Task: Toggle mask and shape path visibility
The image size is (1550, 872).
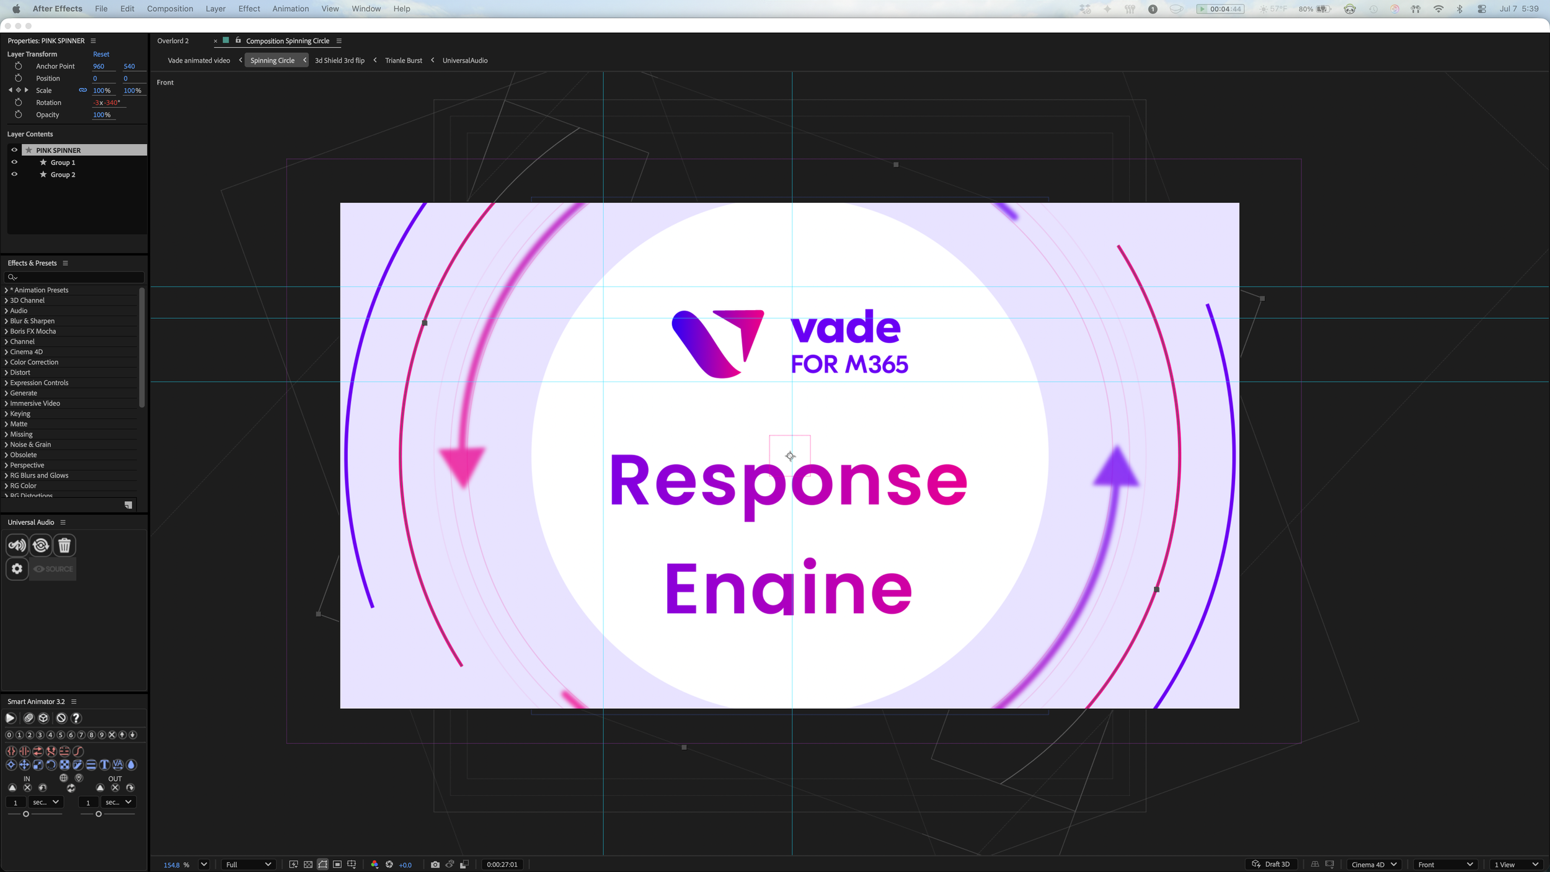Action: tap(323, 865)
